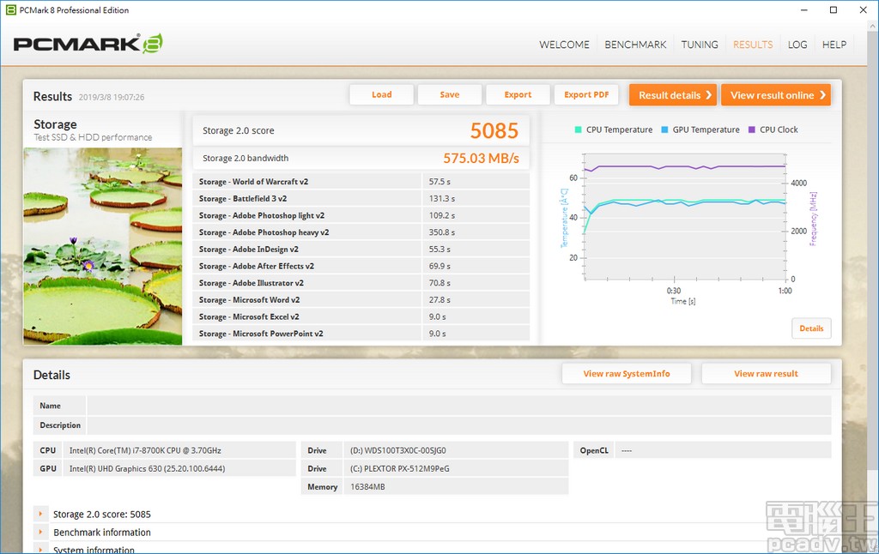Viewport: 879px width, 554px height.
Task: Click the CPU Temperature legend swatch
Action: pyautogui.click(x=579, y=130)
